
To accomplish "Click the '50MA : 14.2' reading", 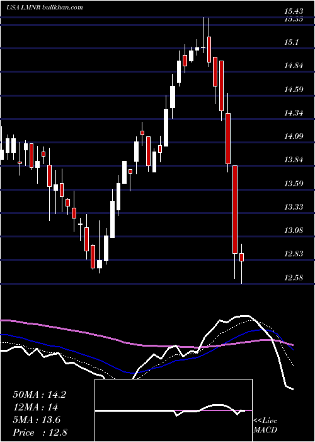I will 39,395.
